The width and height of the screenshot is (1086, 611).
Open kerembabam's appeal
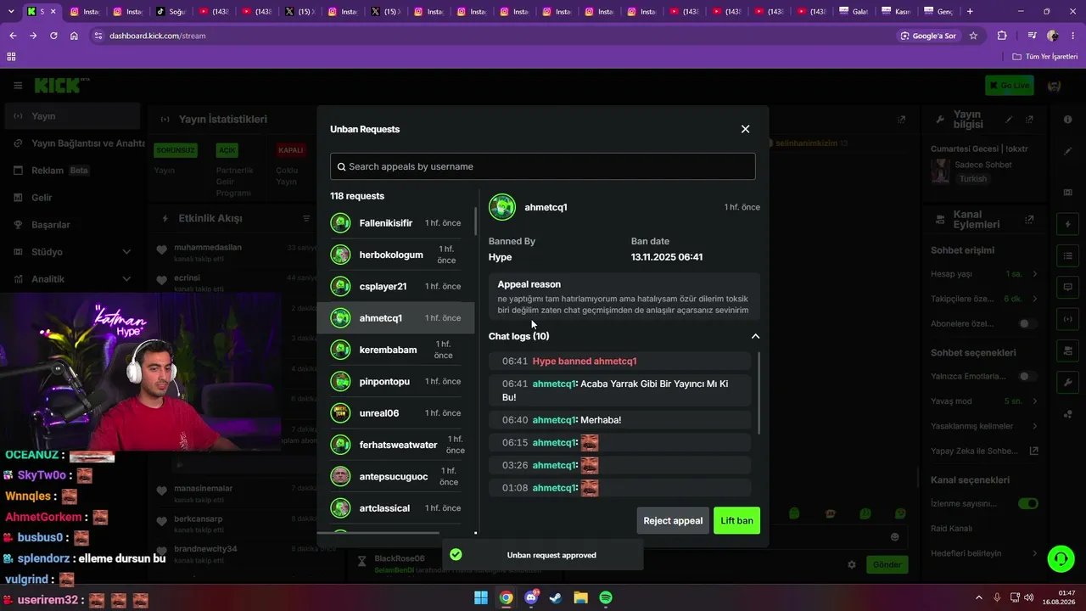point(395,350)
